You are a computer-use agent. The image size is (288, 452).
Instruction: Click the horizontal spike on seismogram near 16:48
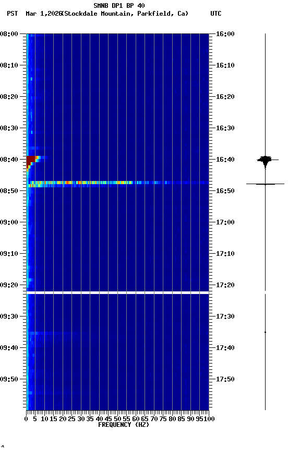click(x=265, y=184)
